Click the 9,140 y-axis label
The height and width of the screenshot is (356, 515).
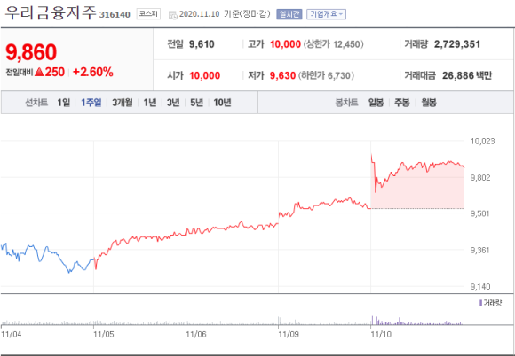(479, 287)
